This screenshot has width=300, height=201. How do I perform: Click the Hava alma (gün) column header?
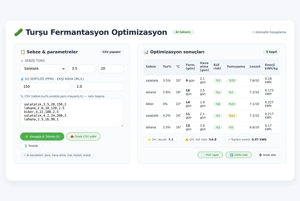click(x=204, y=67)
